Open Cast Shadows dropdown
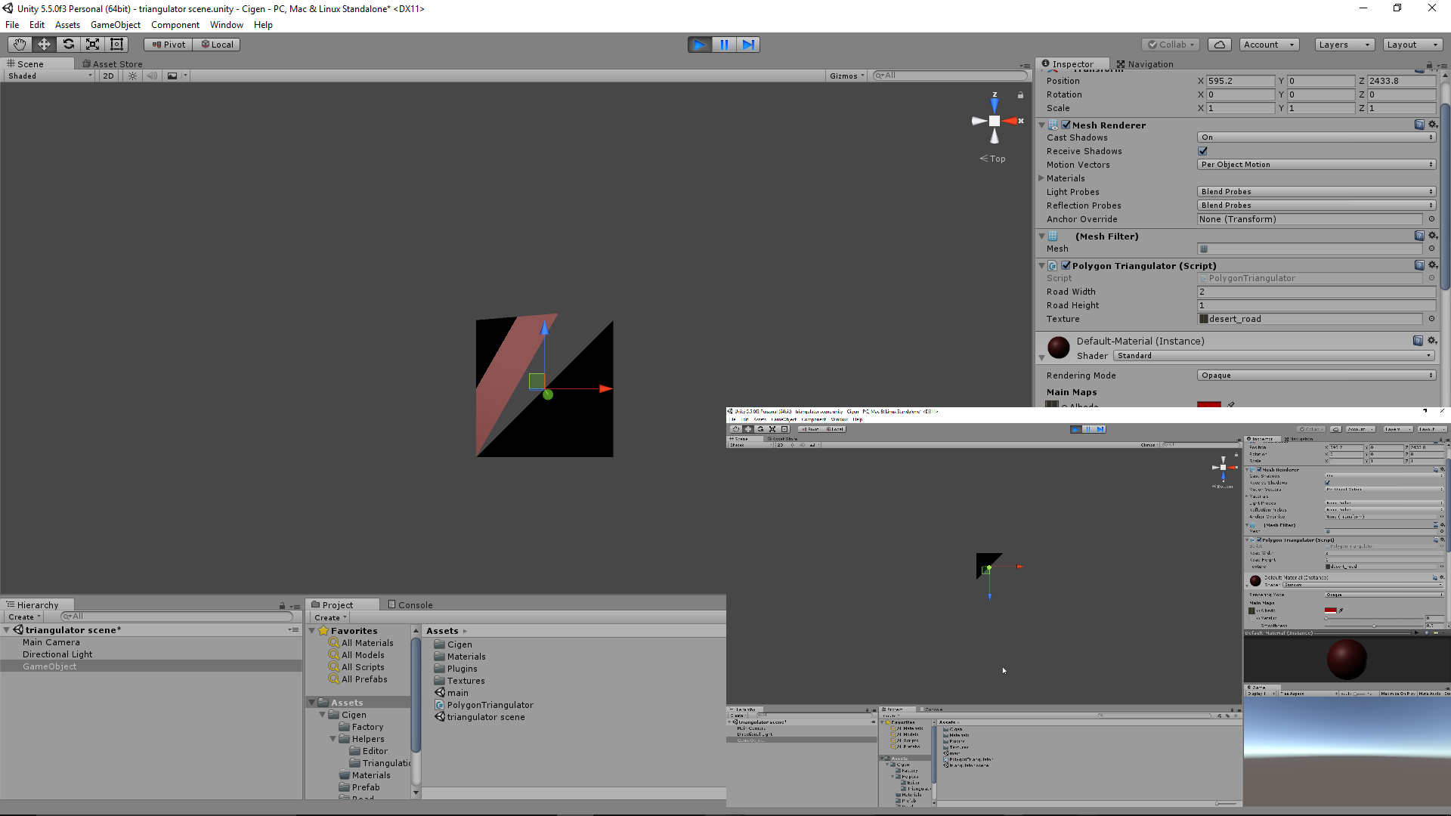Screen dimensions: 1451x816 click(x=1316, y=138)
